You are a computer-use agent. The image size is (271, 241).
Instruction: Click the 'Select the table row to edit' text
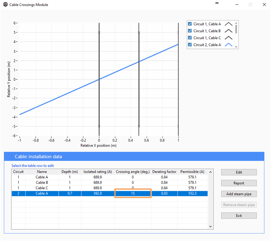pos(33,165)
